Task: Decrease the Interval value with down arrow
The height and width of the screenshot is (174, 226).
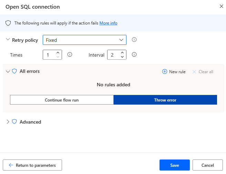Action: pyautogui.click(x=122, y=57)
